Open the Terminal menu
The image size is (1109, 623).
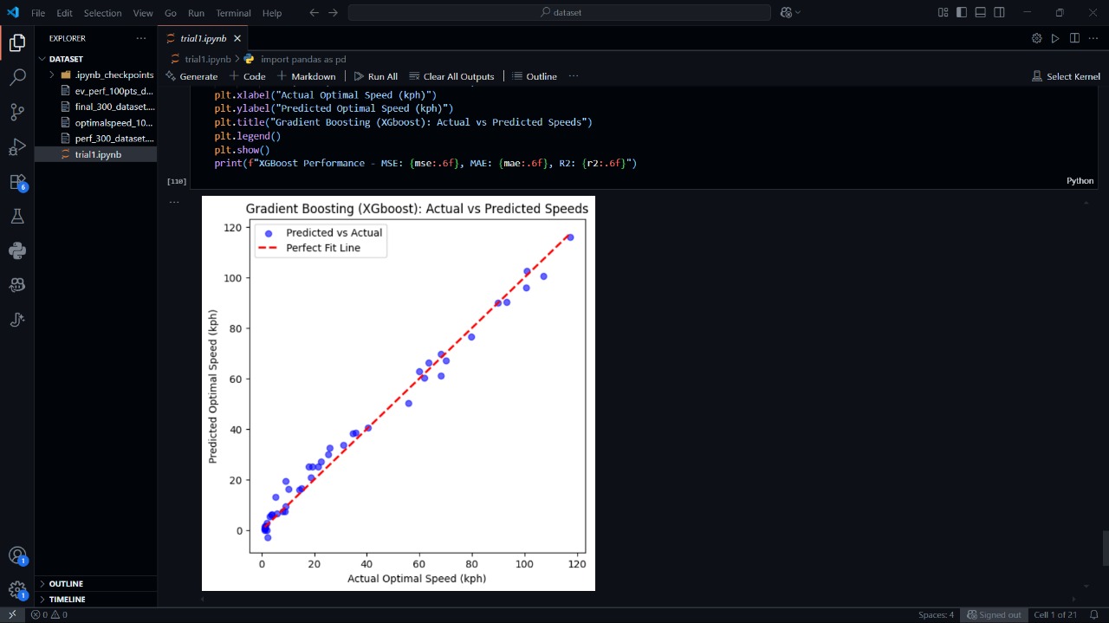pyautogui.click(x=233, y=13)
